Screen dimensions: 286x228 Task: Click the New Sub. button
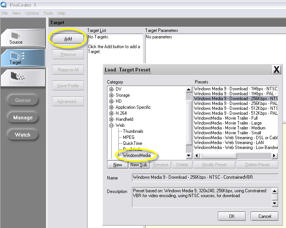(x=139, y=165)
